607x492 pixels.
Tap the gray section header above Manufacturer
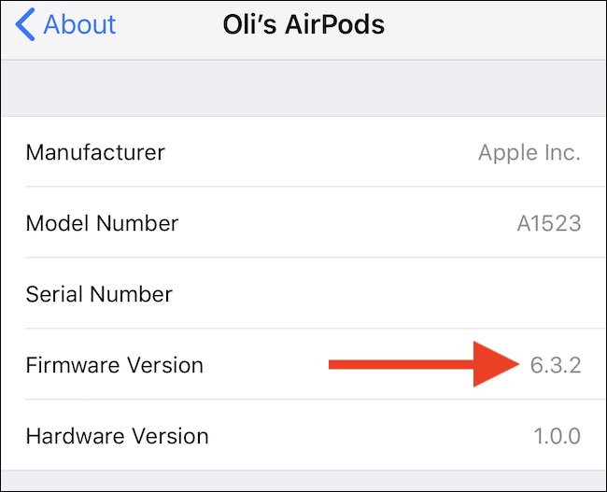click(303, 88)
